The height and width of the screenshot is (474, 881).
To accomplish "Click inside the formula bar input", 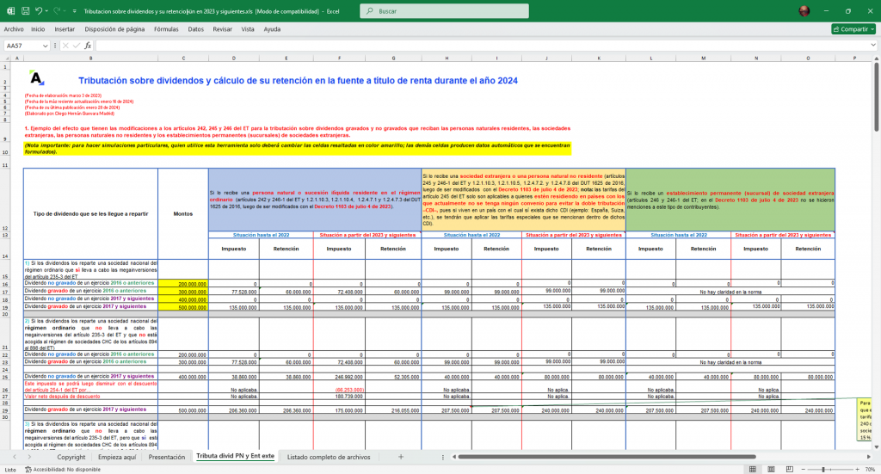I will 482,46.
